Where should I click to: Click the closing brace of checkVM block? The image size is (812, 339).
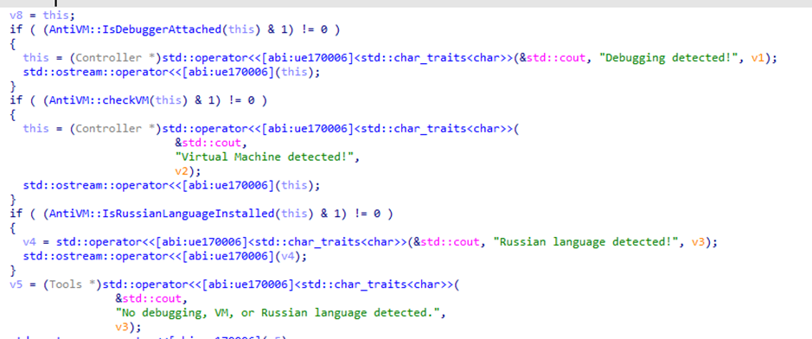[13, 199]
